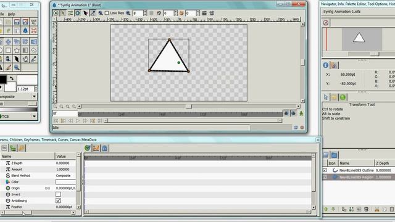Switch to Tool Options pointer tab
Viewport: 395px width, 222px height.
pos(326,97)
